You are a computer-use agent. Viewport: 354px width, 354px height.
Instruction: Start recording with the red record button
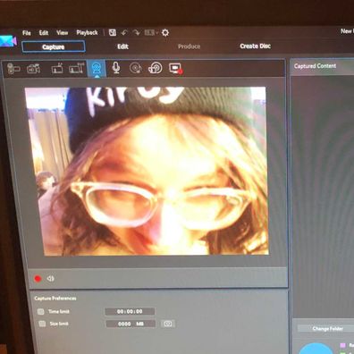38,279
